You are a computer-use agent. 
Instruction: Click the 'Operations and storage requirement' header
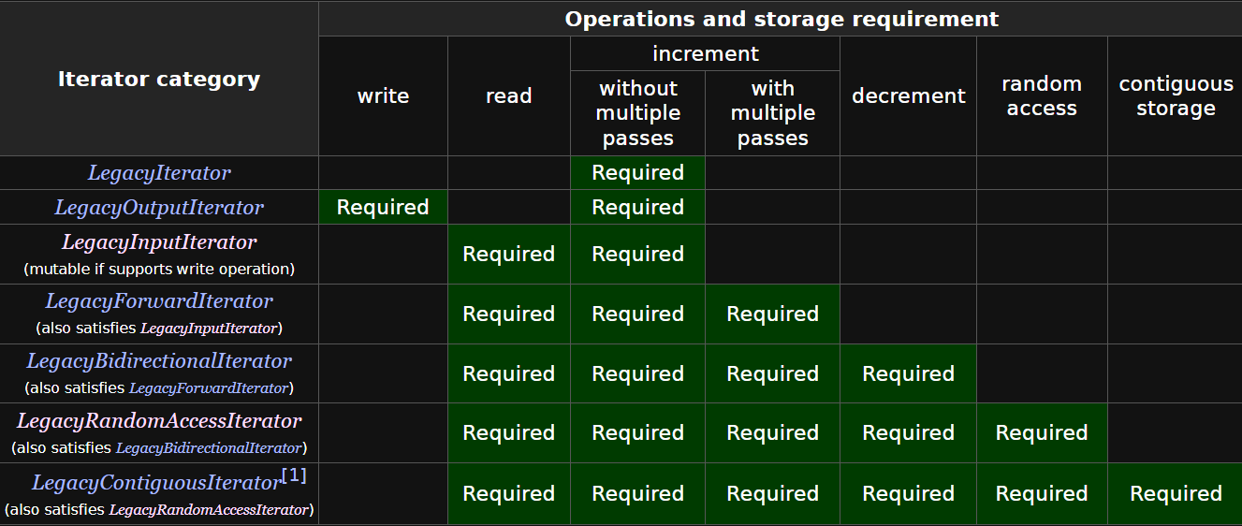[x=782, y=19]
